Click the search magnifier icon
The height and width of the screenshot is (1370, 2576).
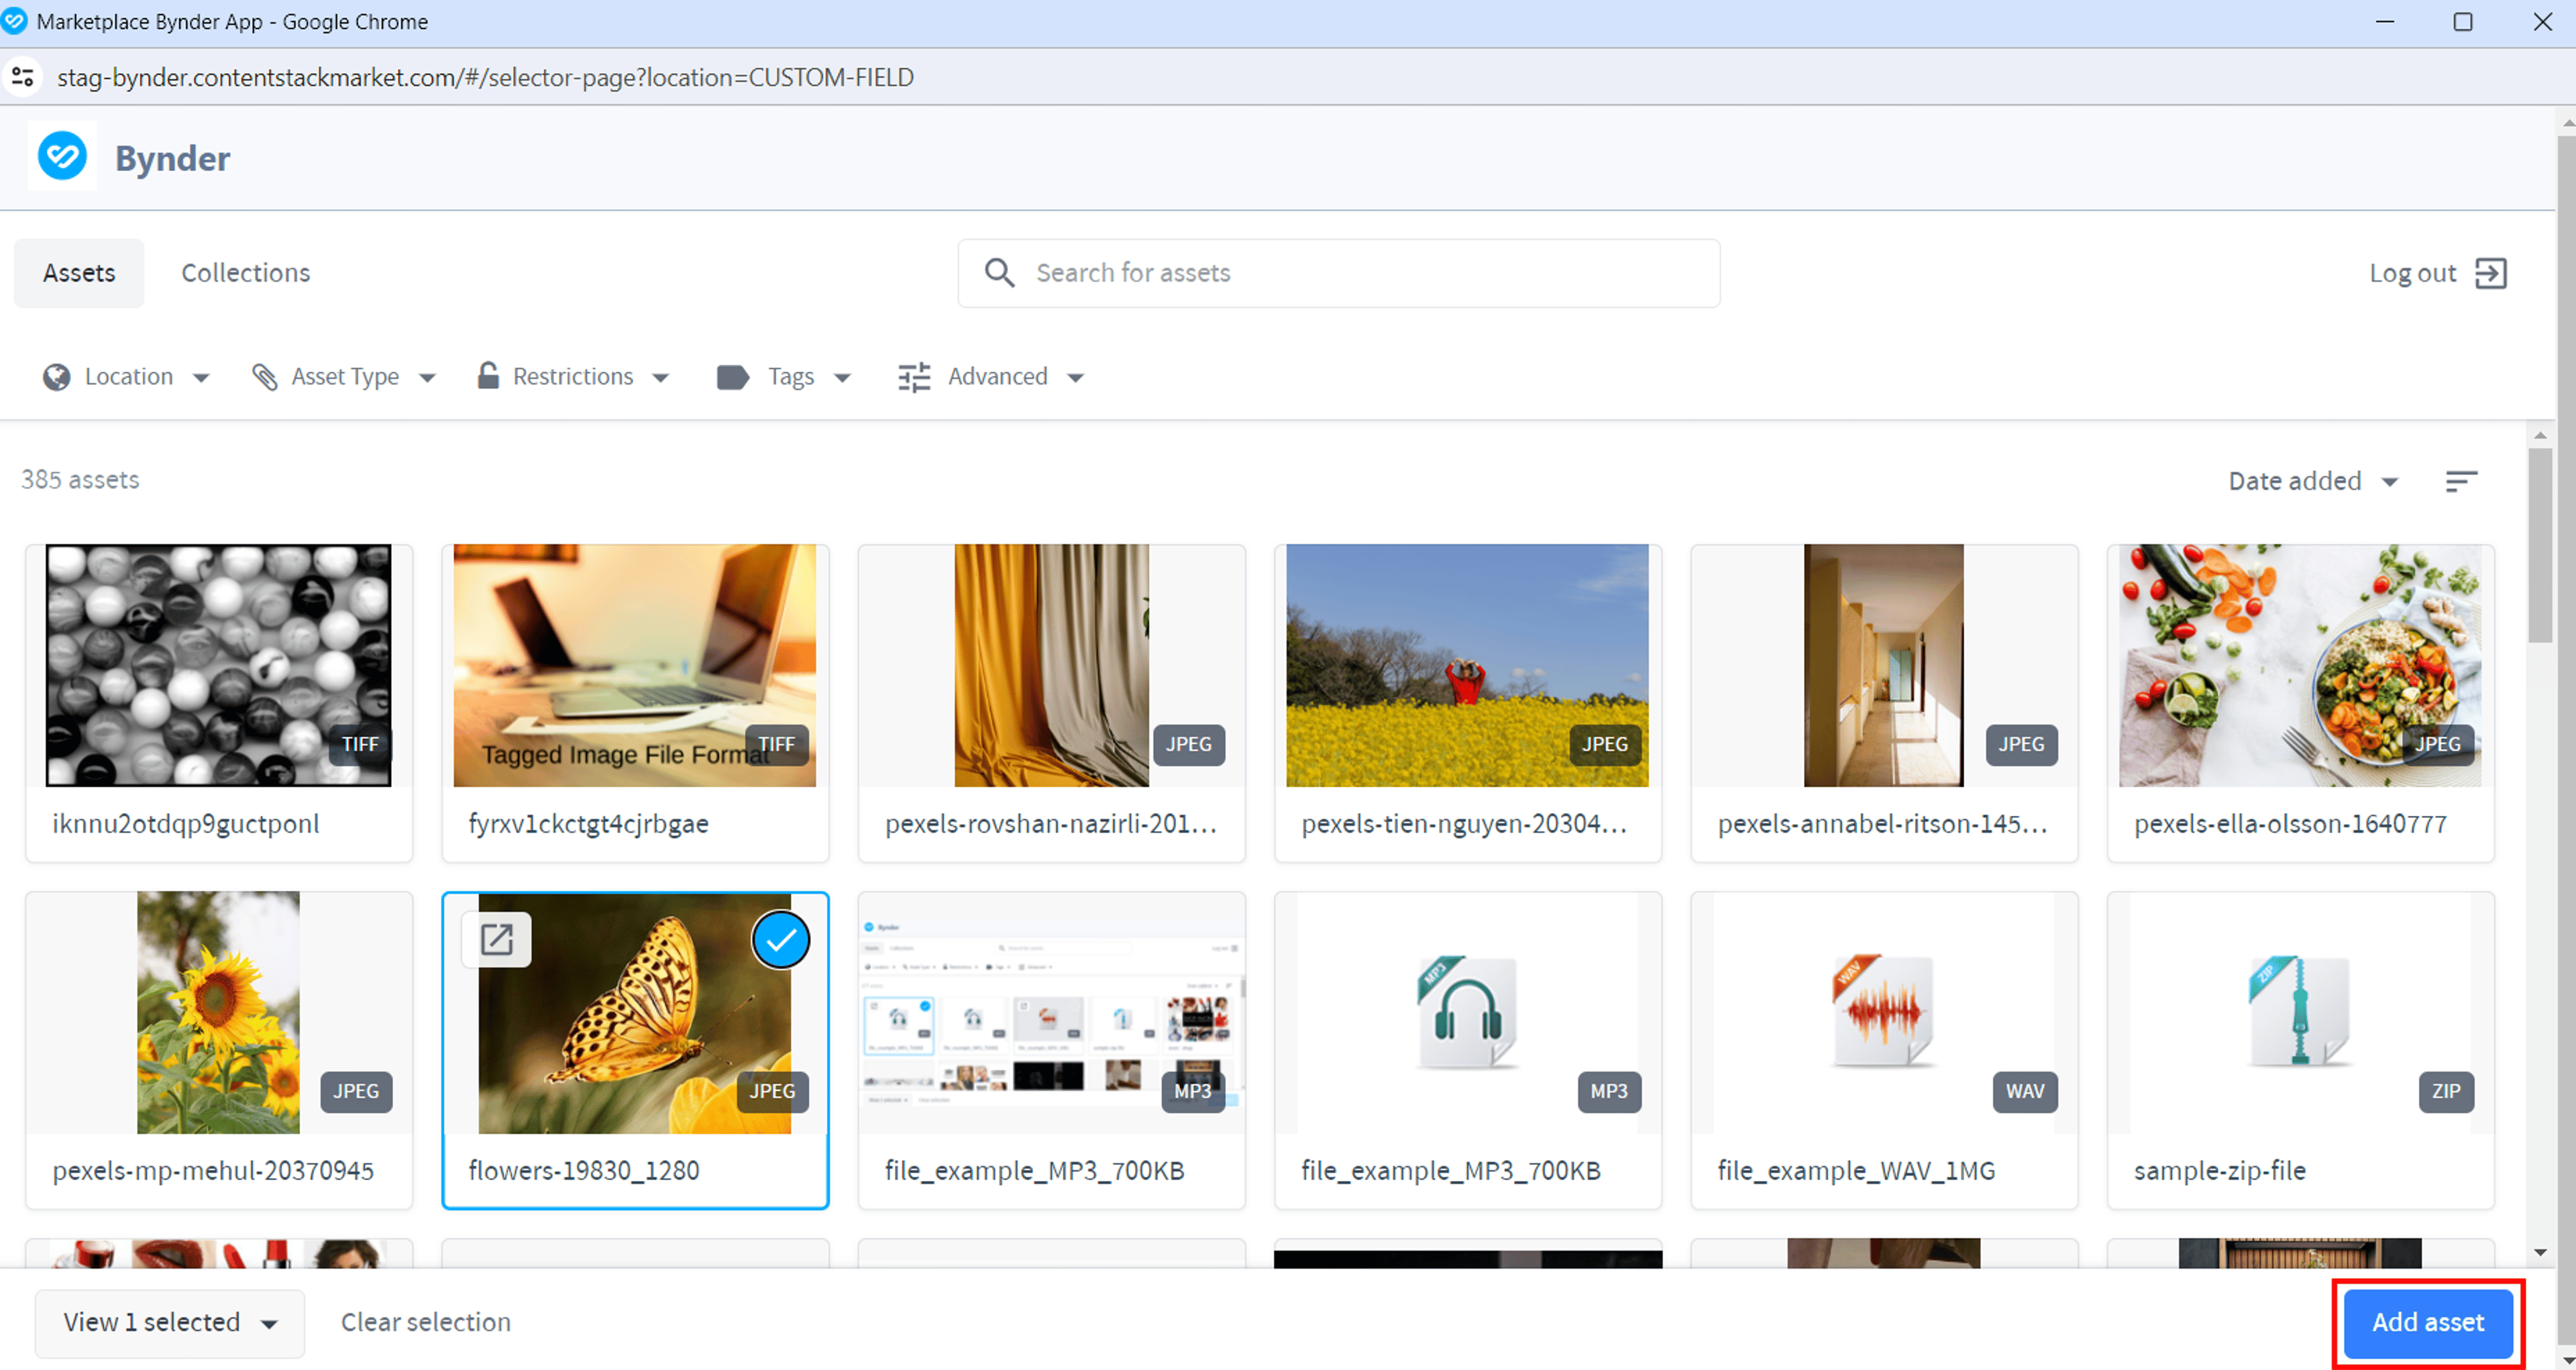999,273
